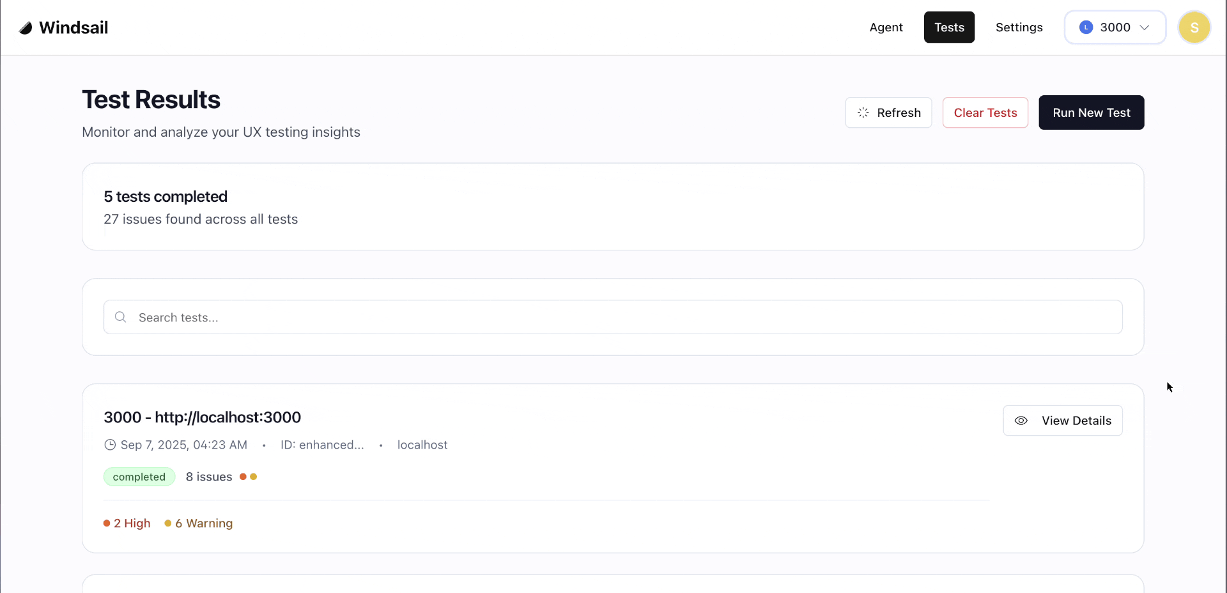
Task: Click the yellow dot next to 8 issues
Action: pyautogui.click(x=253, y=477)
